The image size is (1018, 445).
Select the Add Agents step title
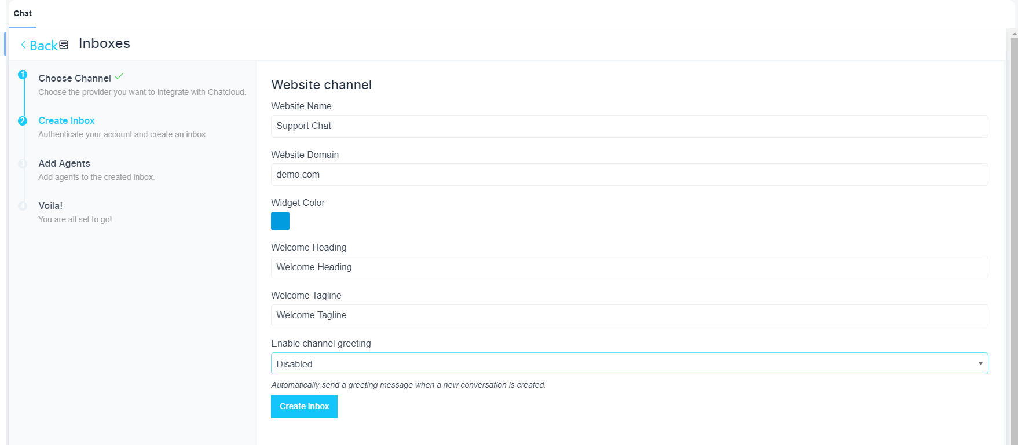[64, 163]
